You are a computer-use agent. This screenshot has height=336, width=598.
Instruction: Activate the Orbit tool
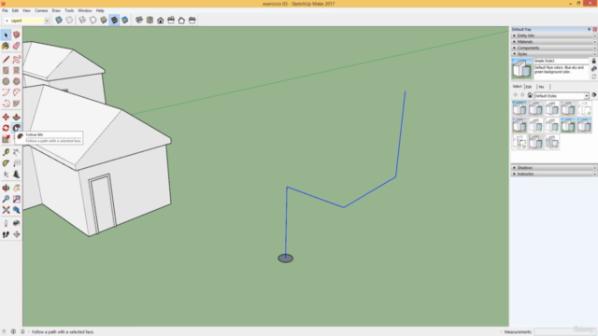tap(6, 188)
